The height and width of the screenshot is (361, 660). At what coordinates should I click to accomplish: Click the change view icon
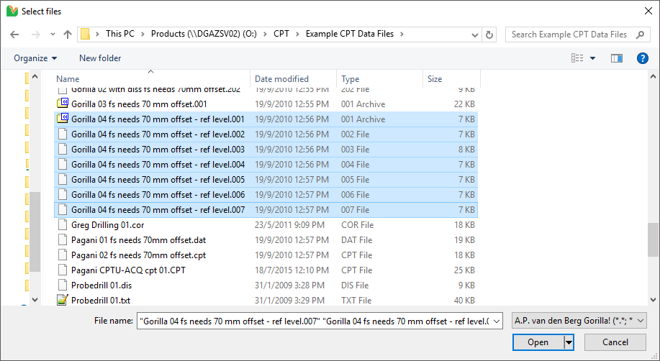point(577,58)
